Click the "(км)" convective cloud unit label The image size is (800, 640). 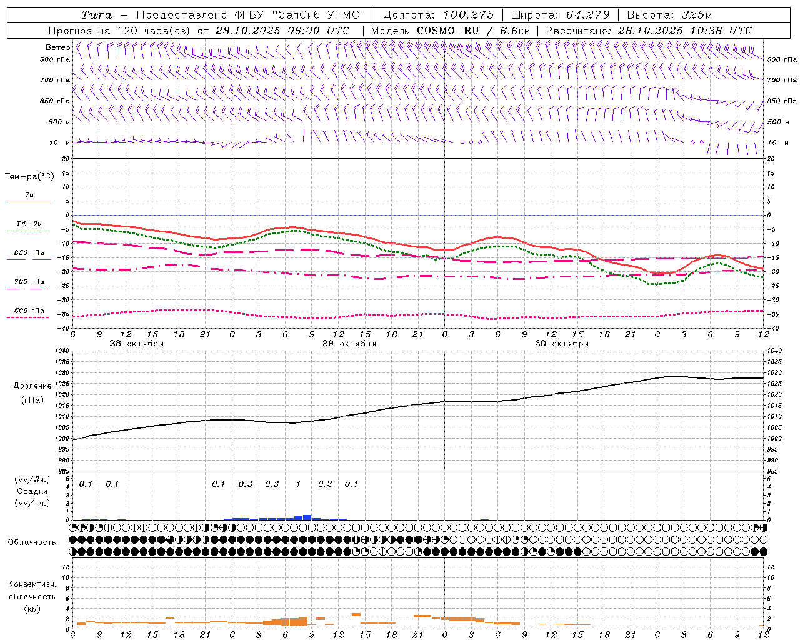pos(32,609)
